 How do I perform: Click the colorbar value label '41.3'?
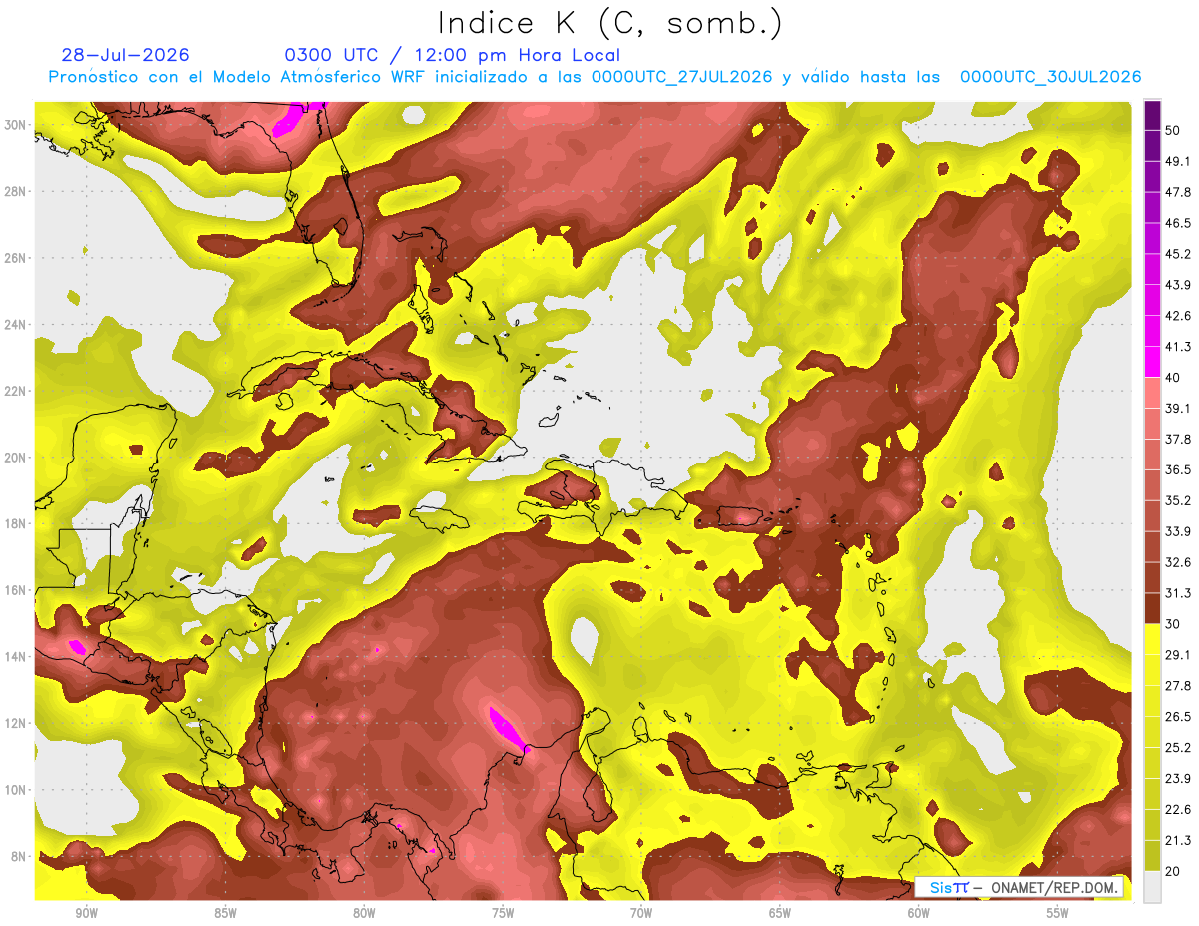point(1179,346)
